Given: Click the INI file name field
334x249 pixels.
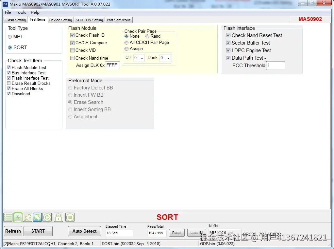Looking at the screenshot, I should (x=225, y=233).
